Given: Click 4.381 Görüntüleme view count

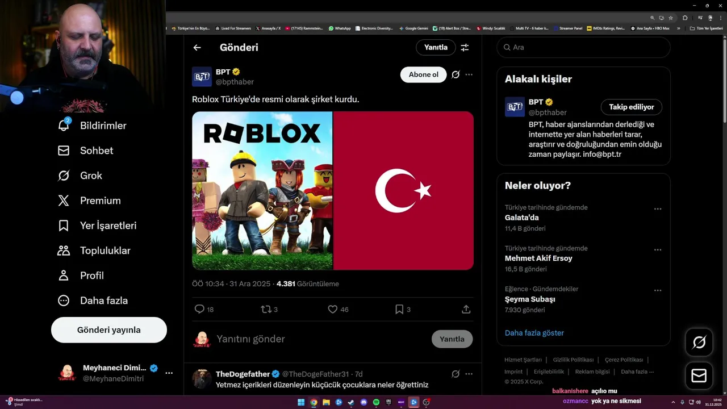Looking at the screenshot, I should tap(308, 284).
